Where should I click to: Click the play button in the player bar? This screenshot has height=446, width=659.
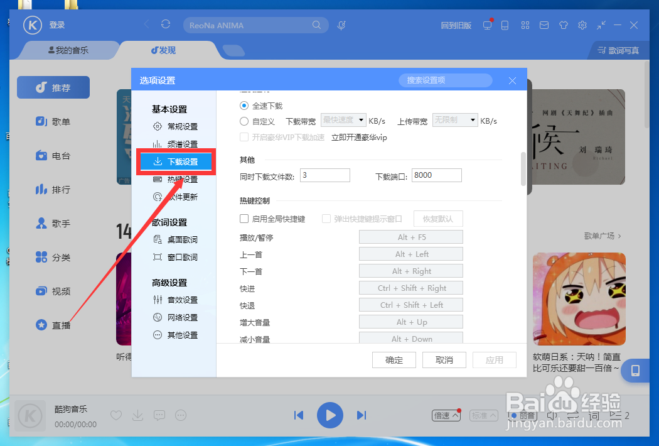coord(330,415)
